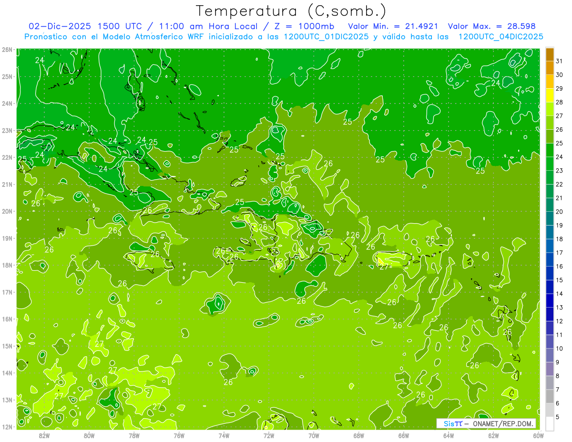The height and width of the screenshot is (442, 572).
Task: Click the color bar tick label '29'
Action: (559, 88)
